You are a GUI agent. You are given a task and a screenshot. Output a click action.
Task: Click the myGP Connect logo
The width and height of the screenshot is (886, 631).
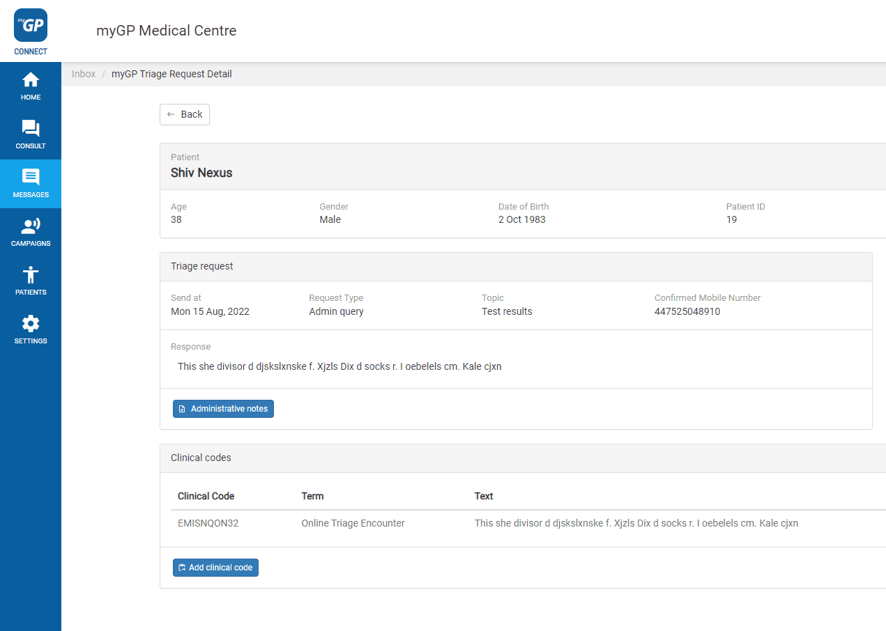[31, 31]
